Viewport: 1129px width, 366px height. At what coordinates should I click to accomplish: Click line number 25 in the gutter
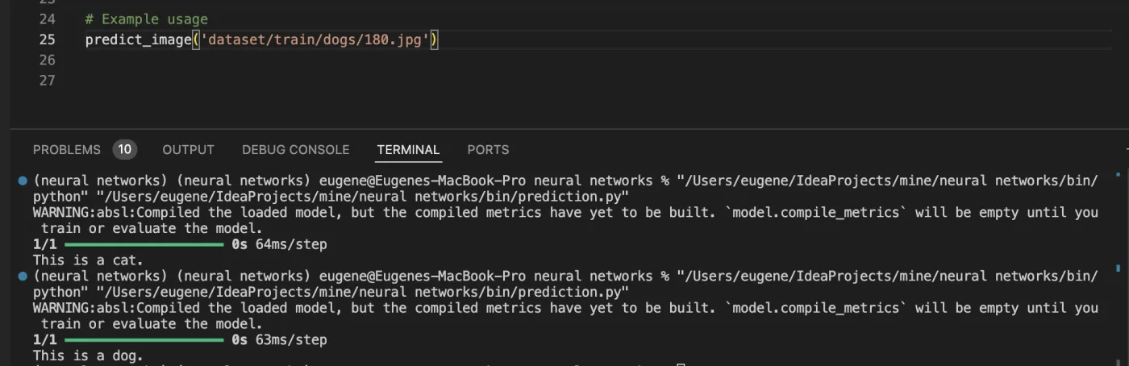(47, 40)
